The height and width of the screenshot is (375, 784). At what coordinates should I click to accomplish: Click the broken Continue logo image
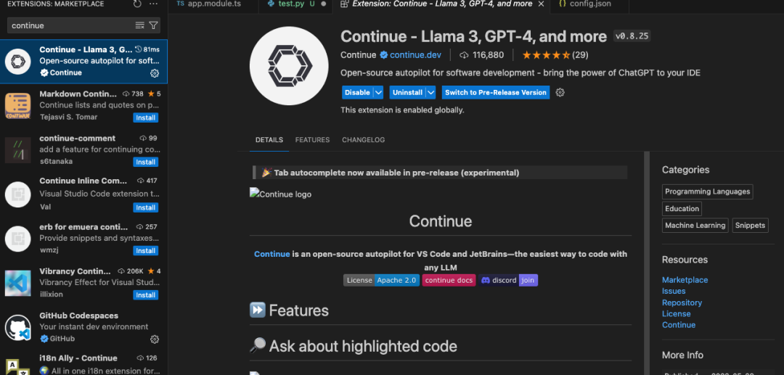[x=280, y=194]
